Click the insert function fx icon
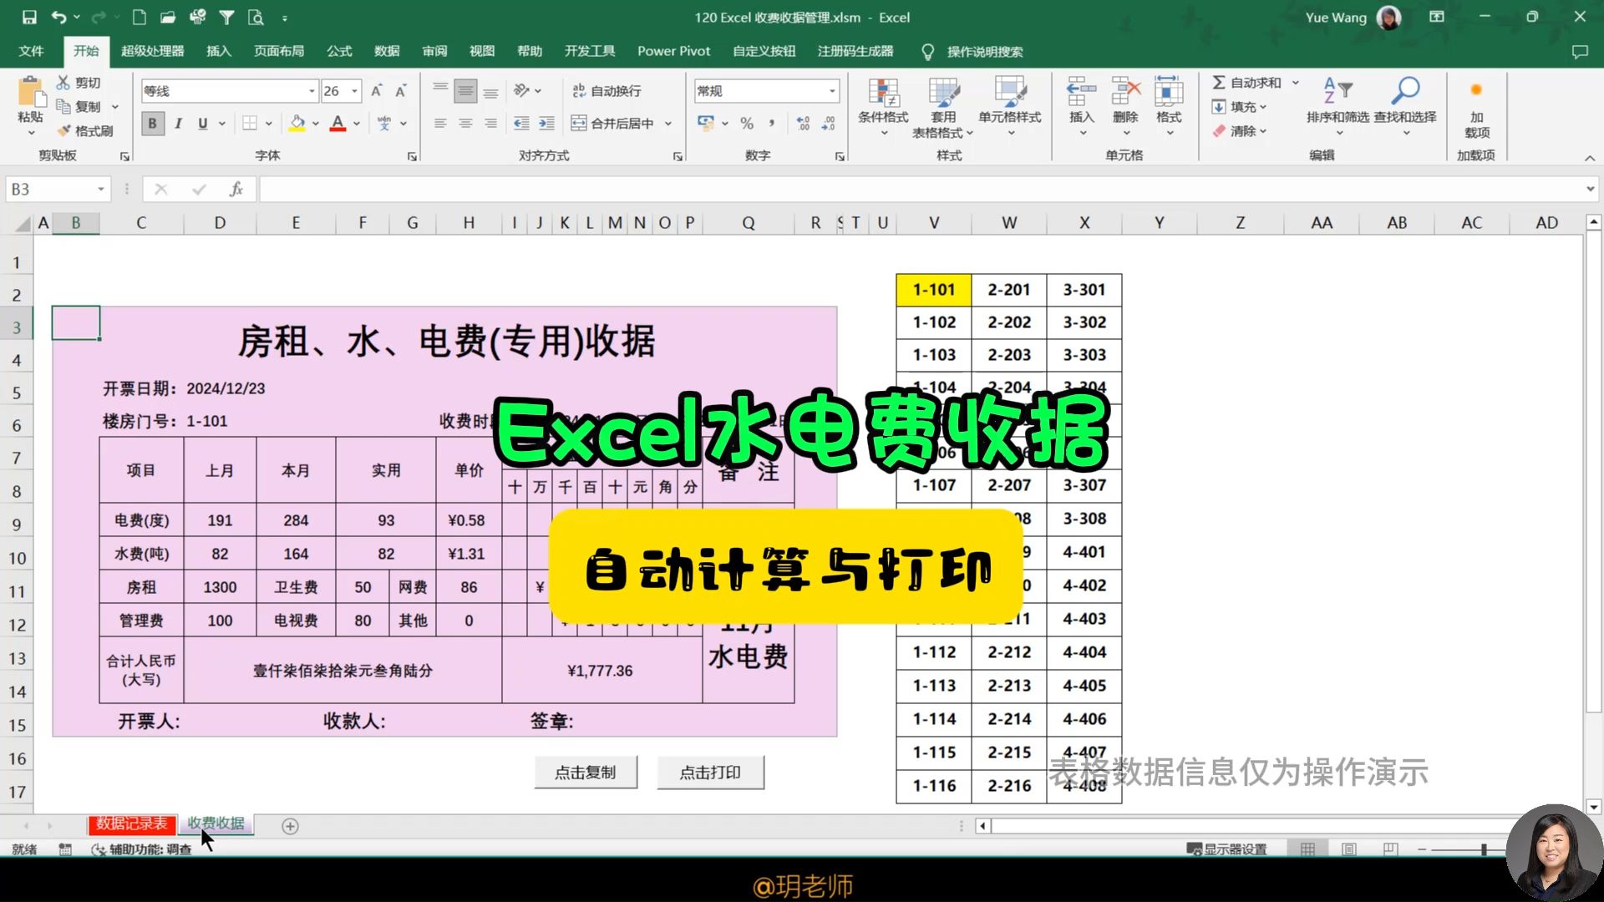This screenshot has width=1604, height=902. pyautogui.click(x=236, y=190)
